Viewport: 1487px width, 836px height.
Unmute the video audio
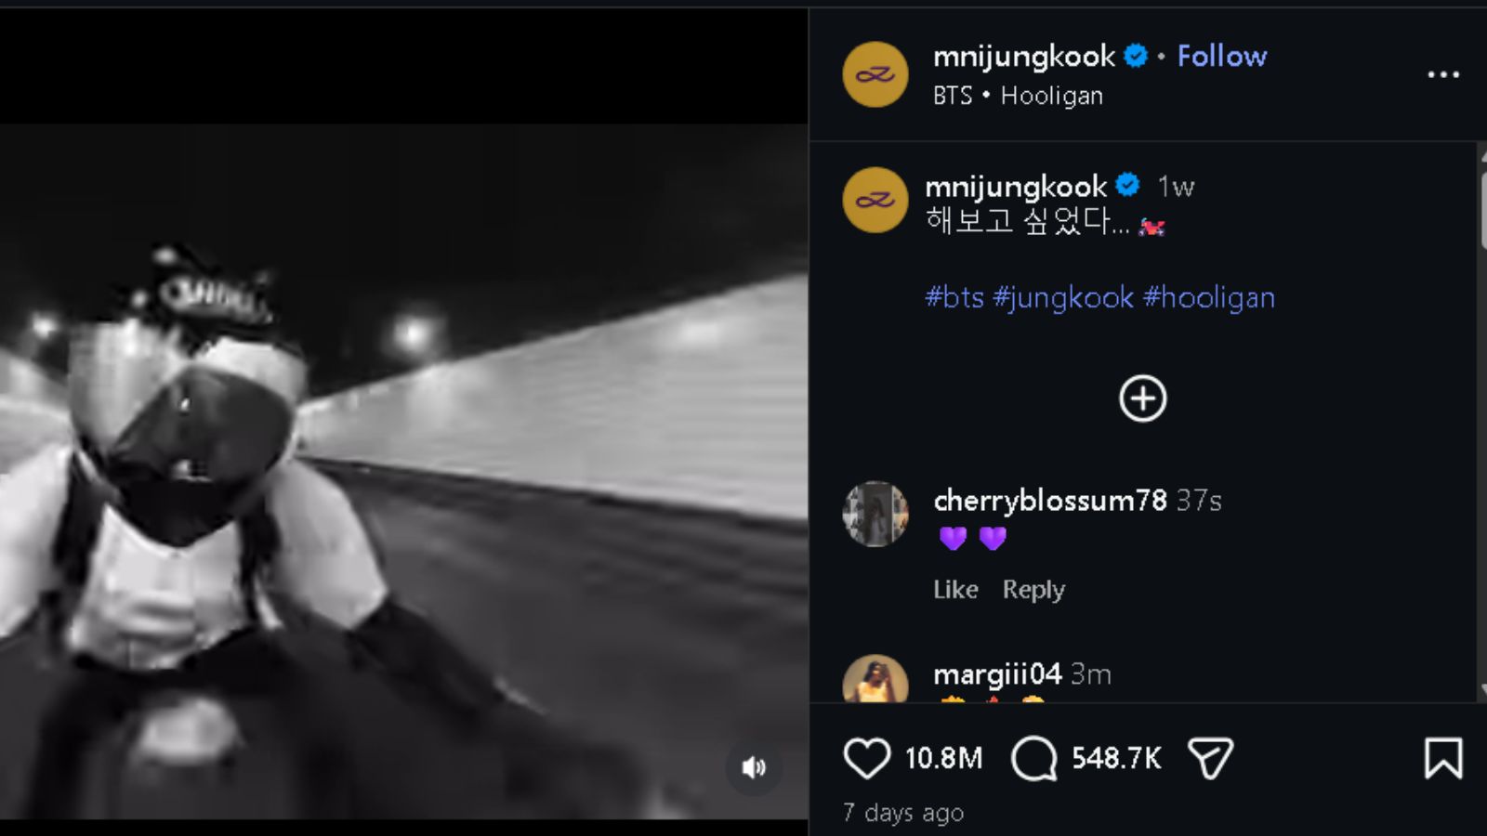coord(755,767)
